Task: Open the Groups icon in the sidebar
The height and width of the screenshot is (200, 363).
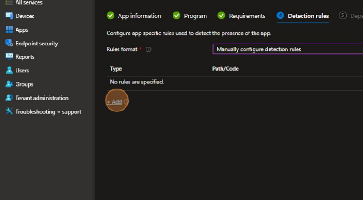Action: [x=9, y=84]
